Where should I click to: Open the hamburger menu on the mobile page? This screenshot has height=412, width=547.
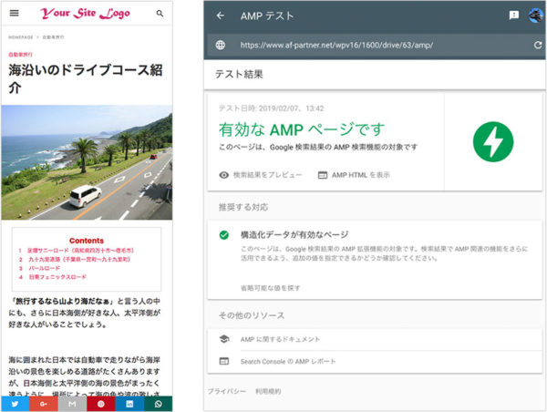[x=15, y=14]
